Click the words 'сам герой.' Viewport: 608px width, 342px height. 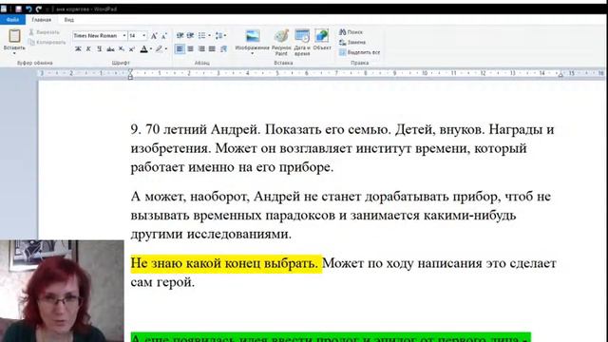(162, 282)
